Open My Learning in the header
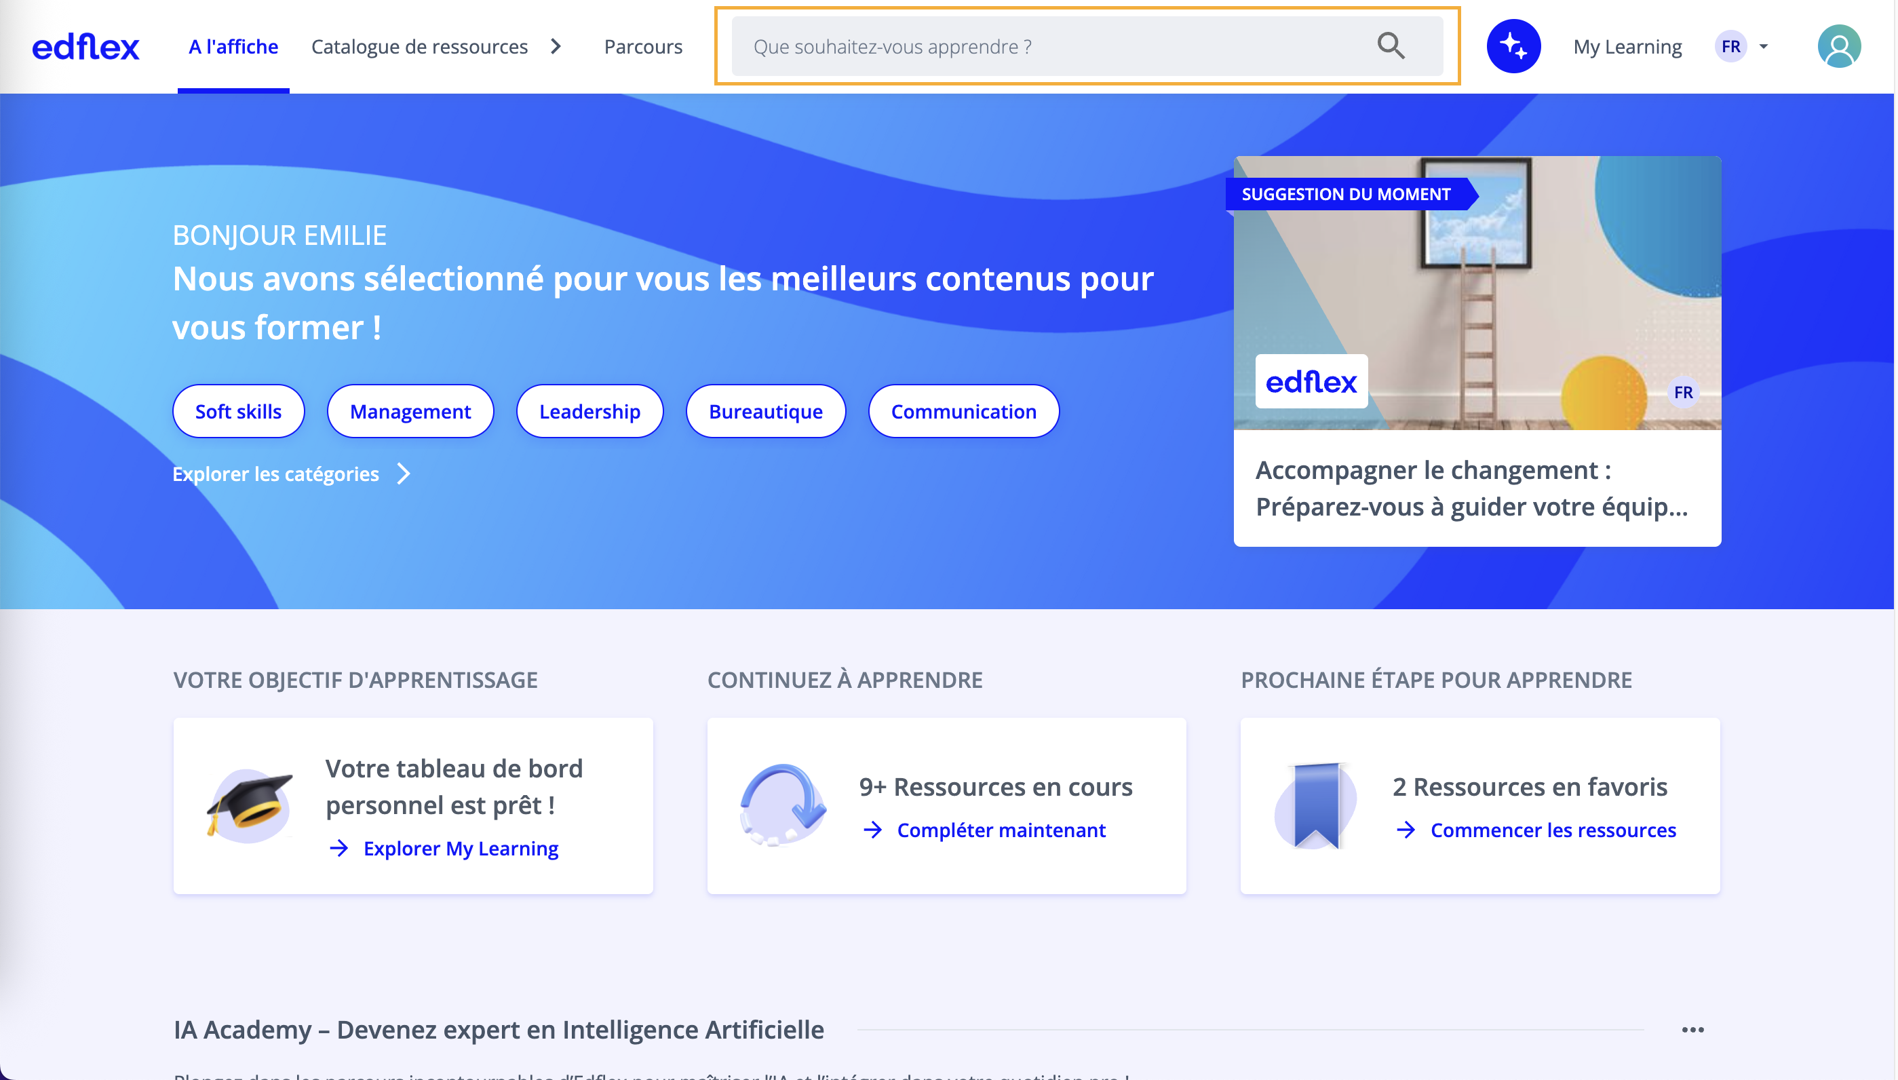Image resolution: width=1898 pixels, height=1080 pixels. click(1627, 47)
